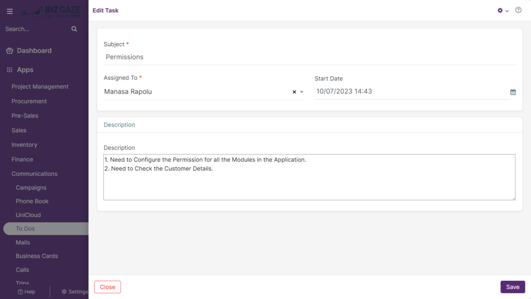
Task: Toggle the hamburger menu icon
Action: (10, 11)
